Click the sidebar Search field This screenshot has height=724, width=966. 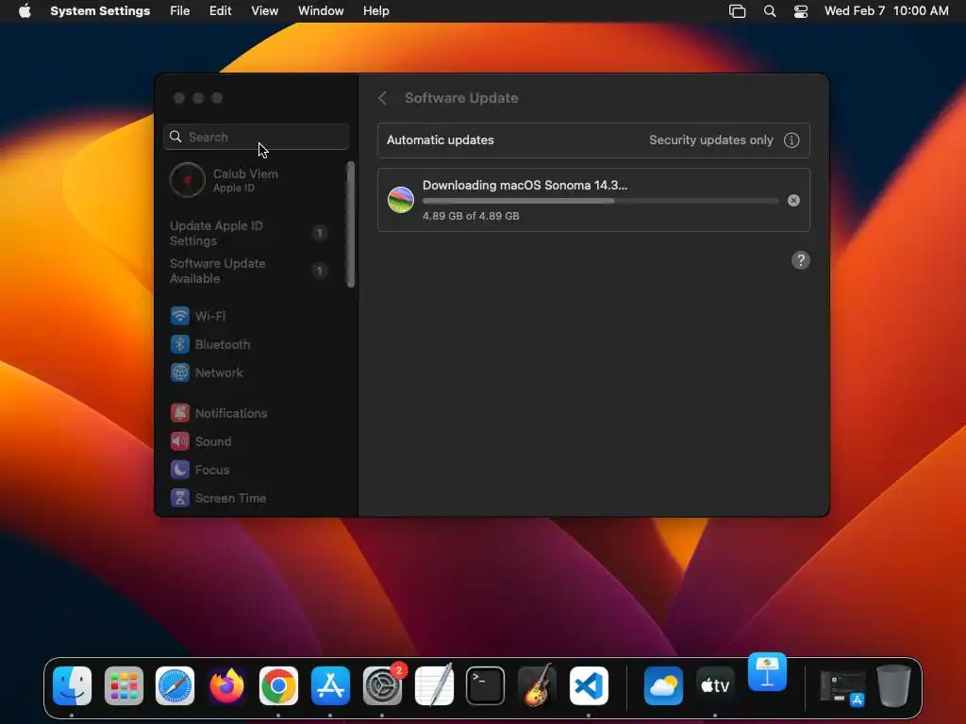[257, 137]
